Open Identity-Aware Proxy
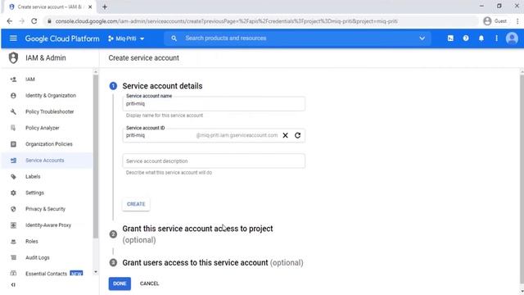 click(x=48, y=225)
